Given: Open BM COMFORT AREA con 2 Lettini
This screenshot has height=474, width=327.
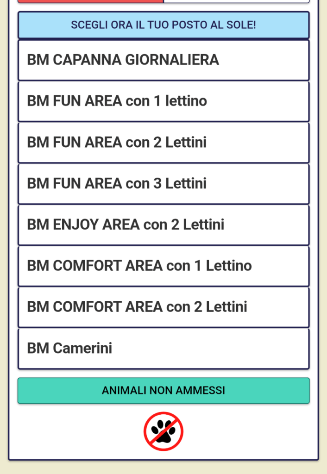Looking at the screenshot, I should [163, 307].
